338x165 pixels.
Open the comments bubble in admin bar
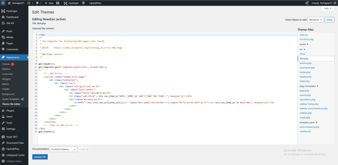point(37,3)
